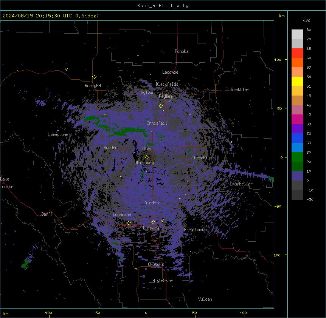Click the 0 dBZ purple legend swatch

(x=297, y=176)
